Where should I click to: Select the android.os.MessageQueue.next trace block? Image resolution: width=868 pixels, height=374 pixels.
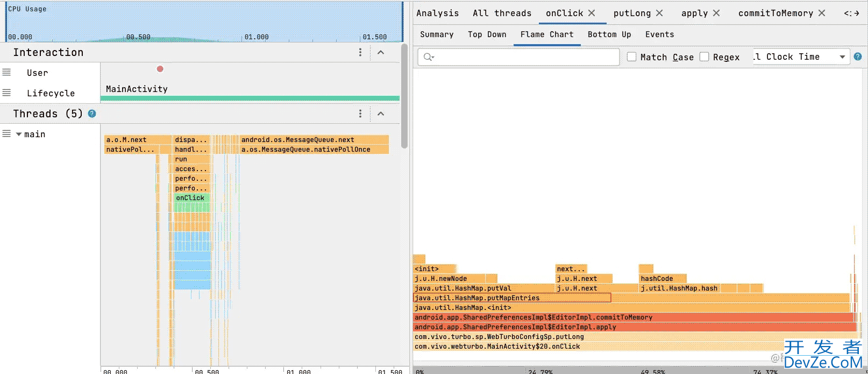pos(314,139)
